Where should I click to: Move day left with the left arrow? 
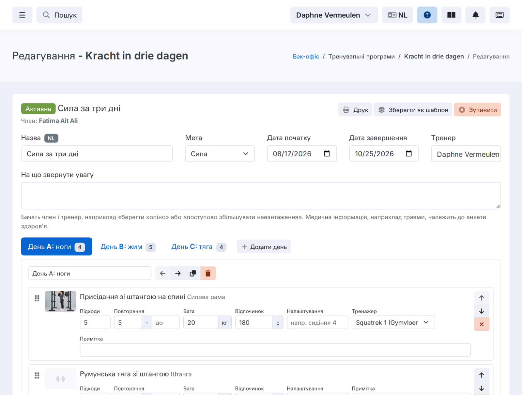[162, 273]
